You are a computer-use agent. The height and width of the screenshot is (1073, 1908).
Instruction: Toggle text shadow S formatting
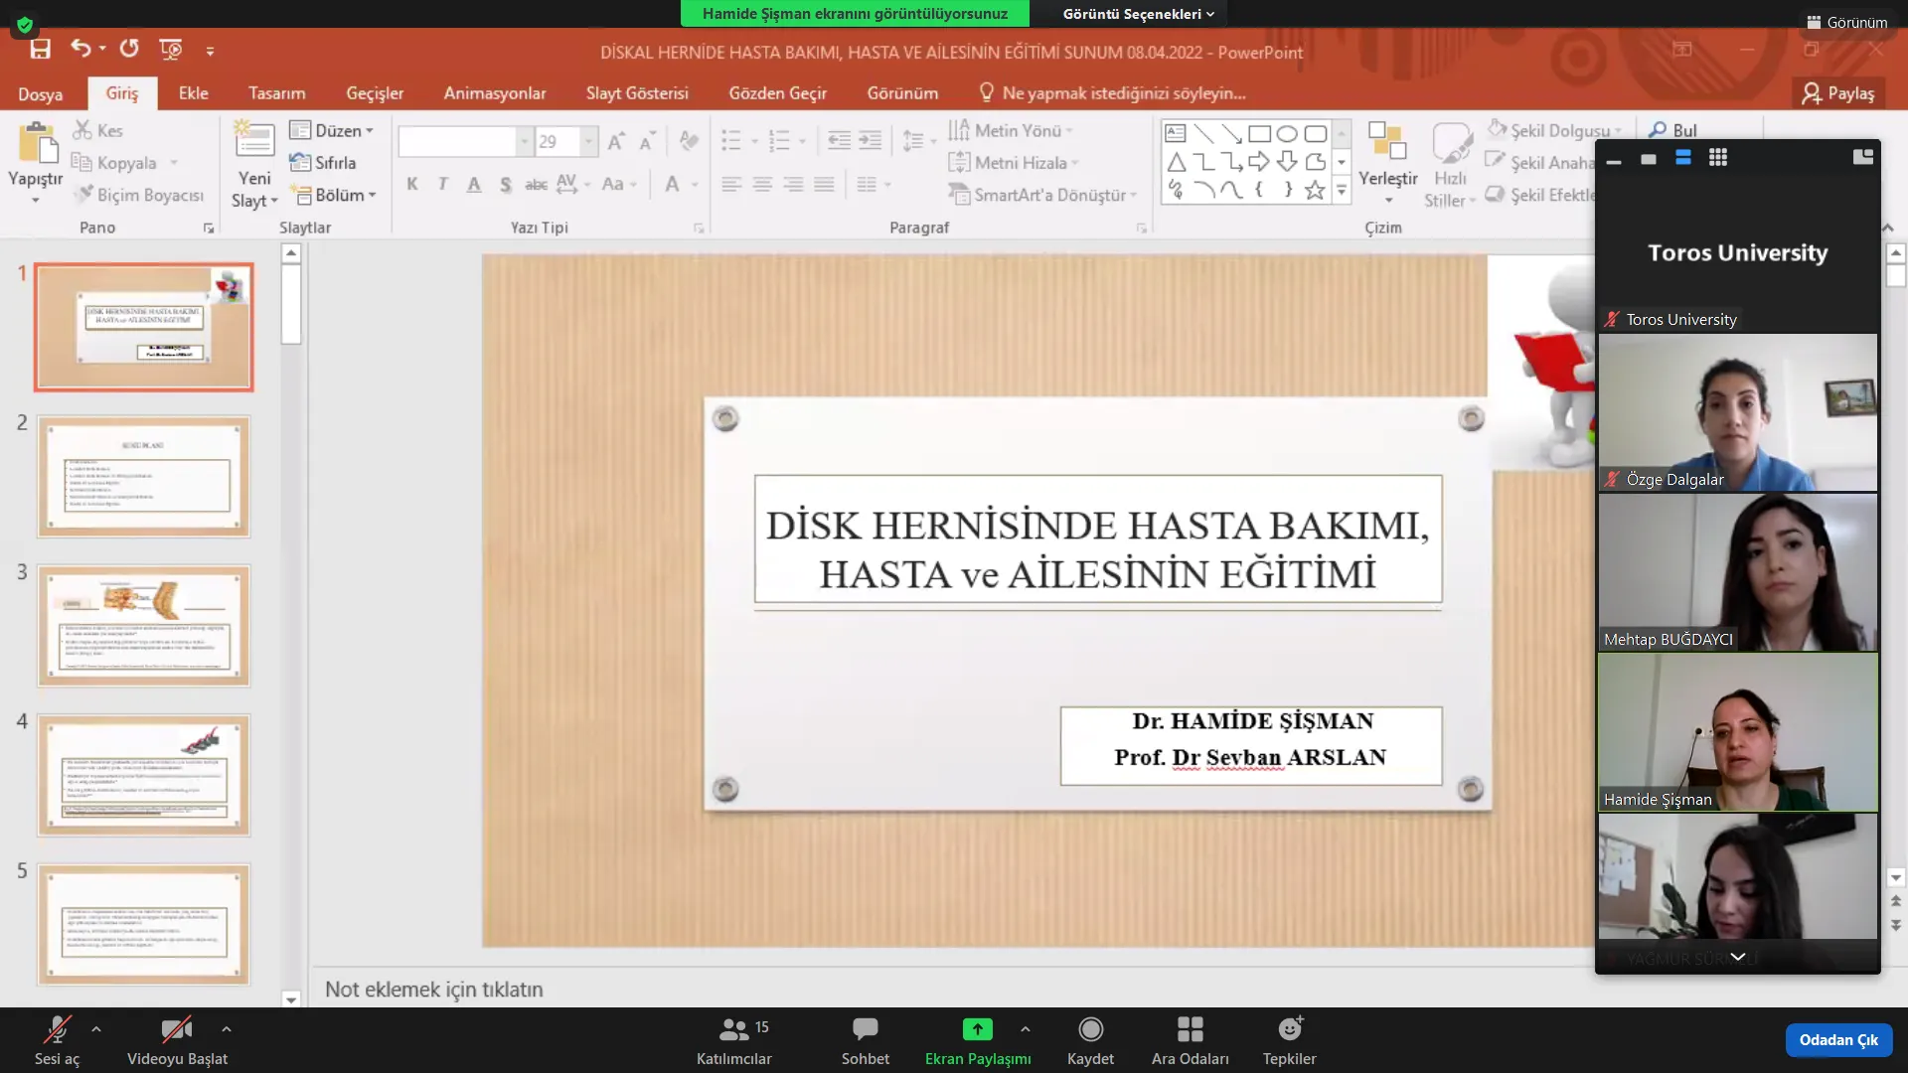click(x=506, y=184)
